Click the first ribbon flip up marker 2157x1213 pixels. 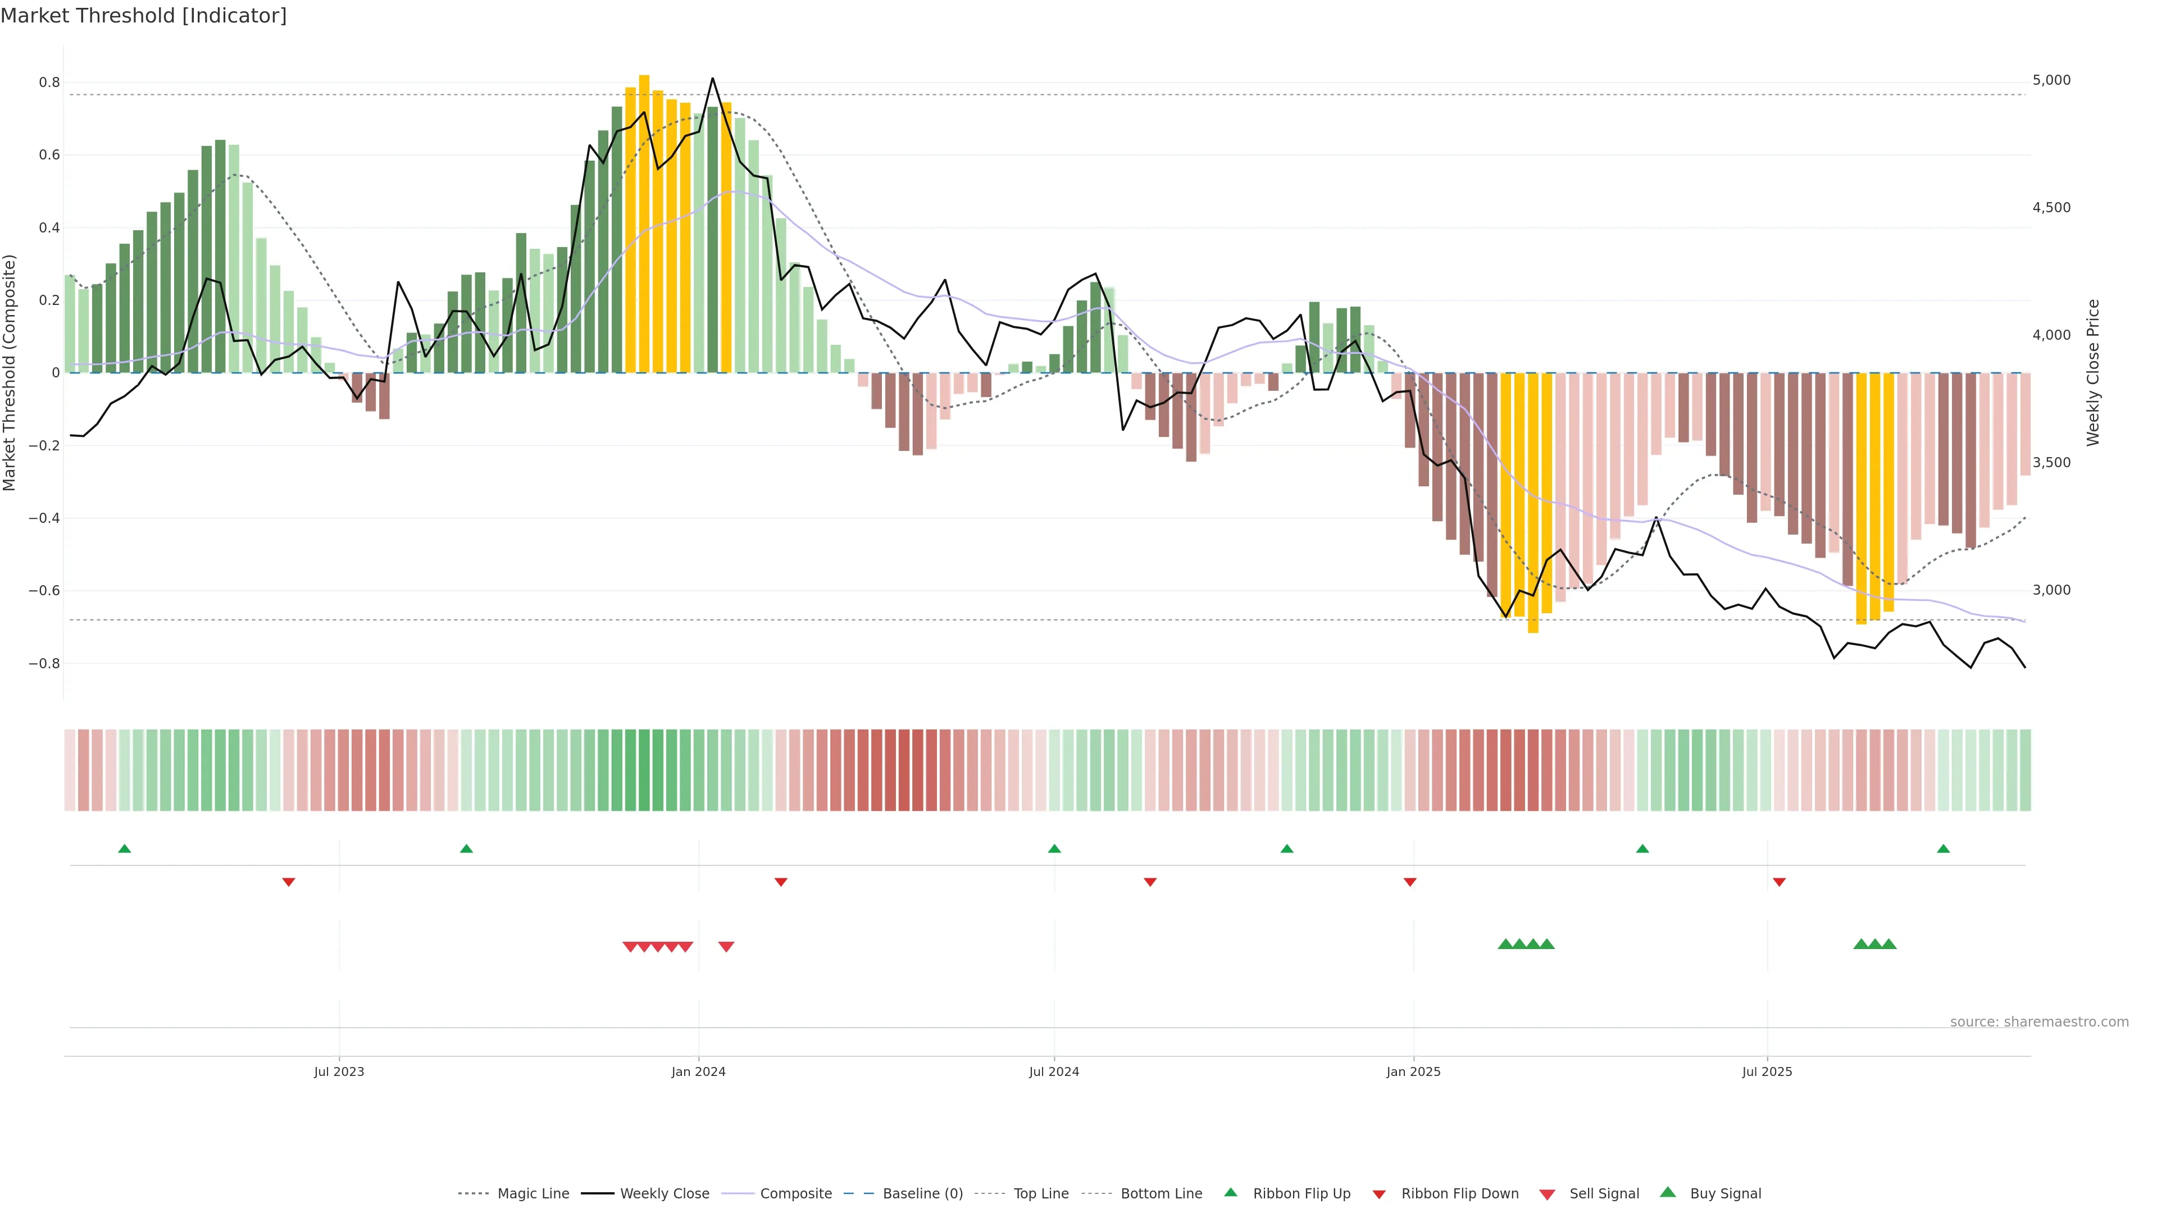[x=125, y=849]
